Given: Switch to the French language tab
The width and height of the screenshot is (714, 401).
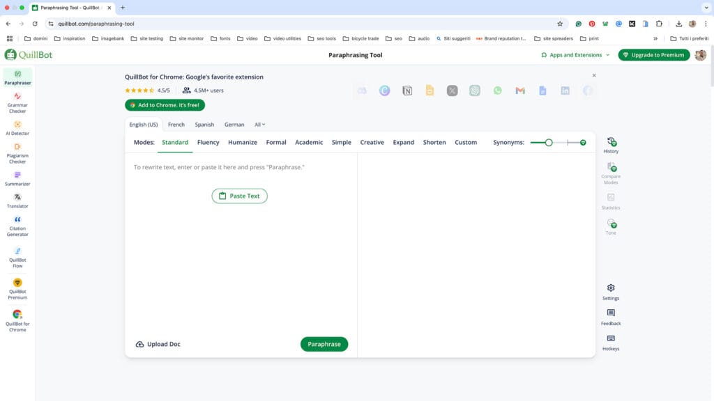Looking at the screenshot, I should tap(176, 124).
